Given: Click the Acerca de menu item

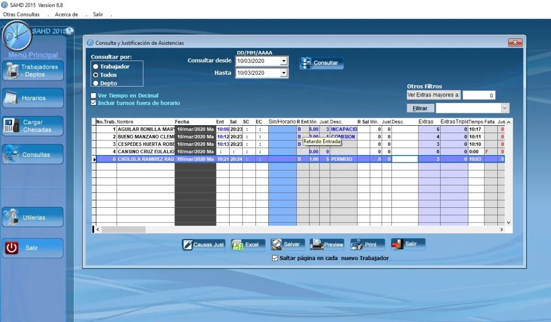Looking at the screenshot, I should click(x=66, y=14).
